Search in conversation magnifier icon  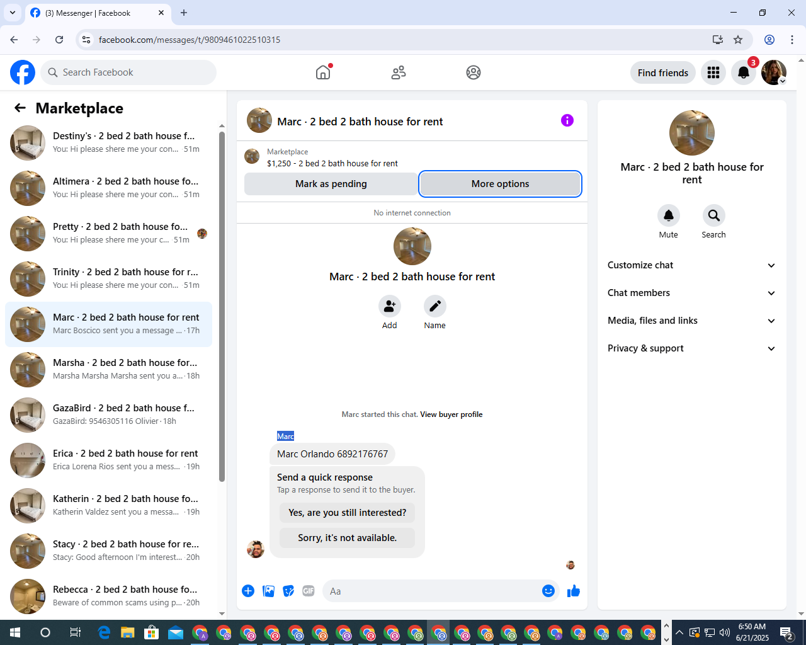(x=714, y=215)
